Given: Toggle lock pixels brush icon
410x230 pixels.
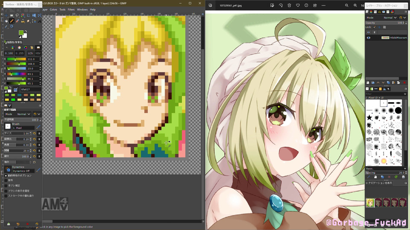Looking at the screenshot, I should tap(375, 27).
